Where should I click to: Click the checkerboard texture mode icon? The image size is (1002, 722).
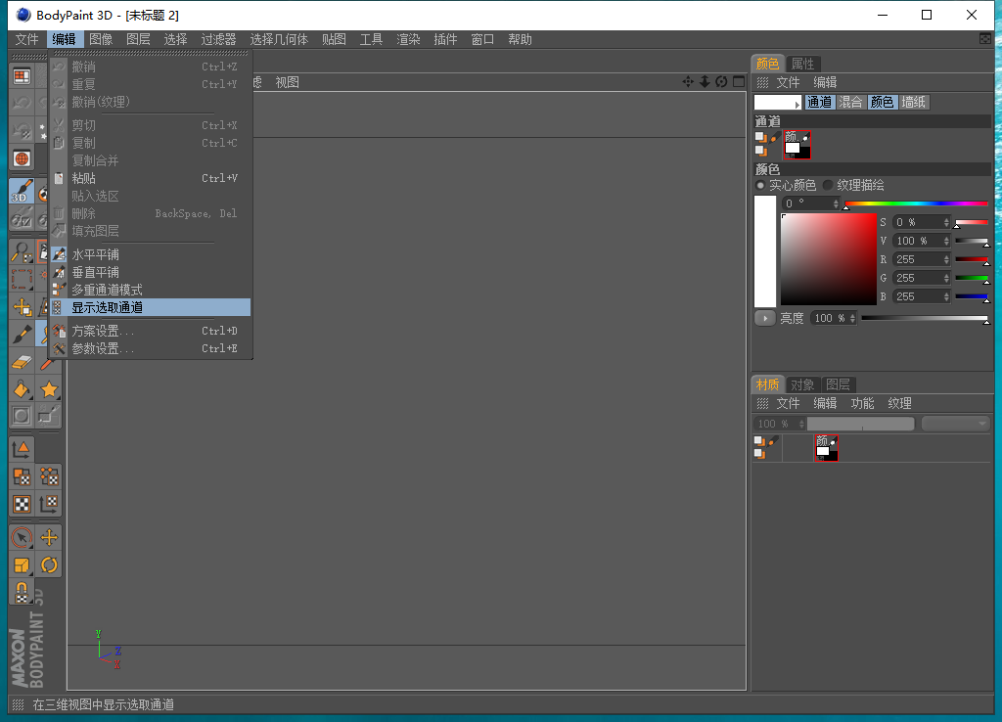coord(22,504)
